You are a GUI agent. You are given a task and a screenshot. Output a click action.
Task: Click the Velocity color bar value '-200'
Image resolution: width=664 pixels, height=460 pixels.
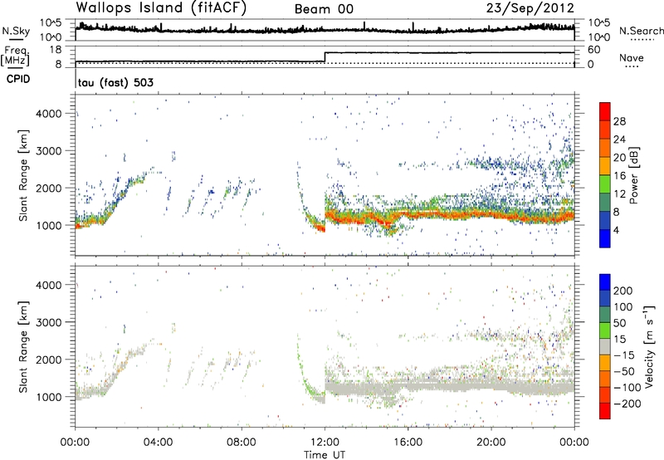point(627,404)
